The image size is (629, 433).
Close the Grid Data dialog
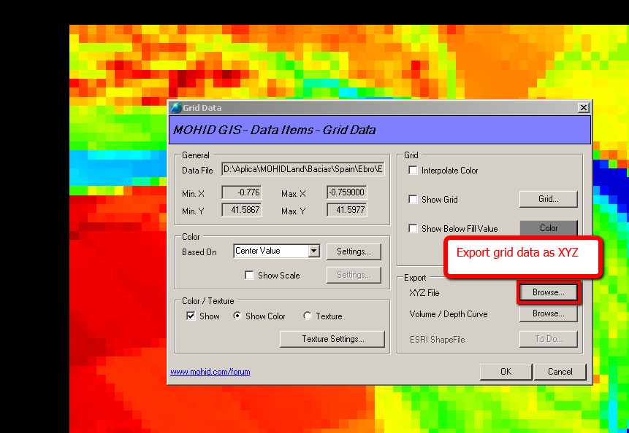pos(583,108)
